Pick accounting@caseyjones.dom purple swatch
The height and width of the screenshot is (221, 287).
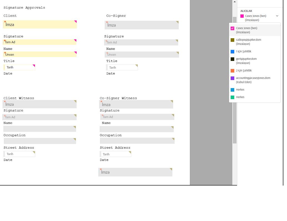tap(232, 78)
